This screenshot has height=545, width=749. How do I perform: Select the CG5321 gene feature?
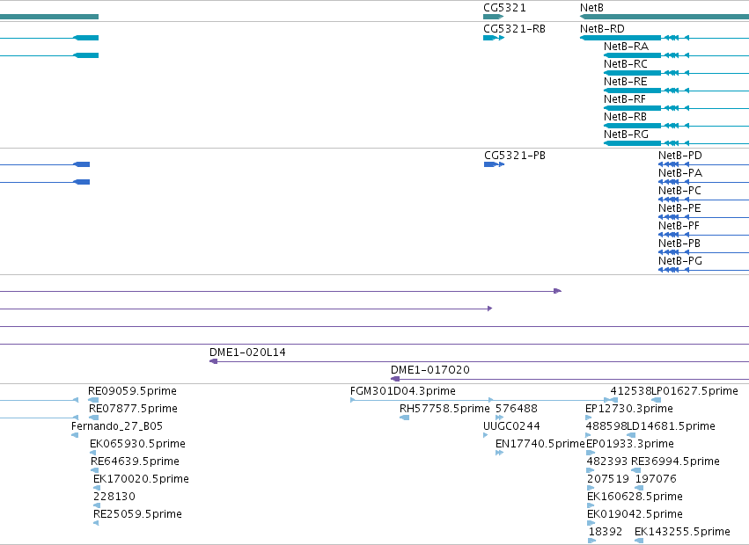click(494, 17)
